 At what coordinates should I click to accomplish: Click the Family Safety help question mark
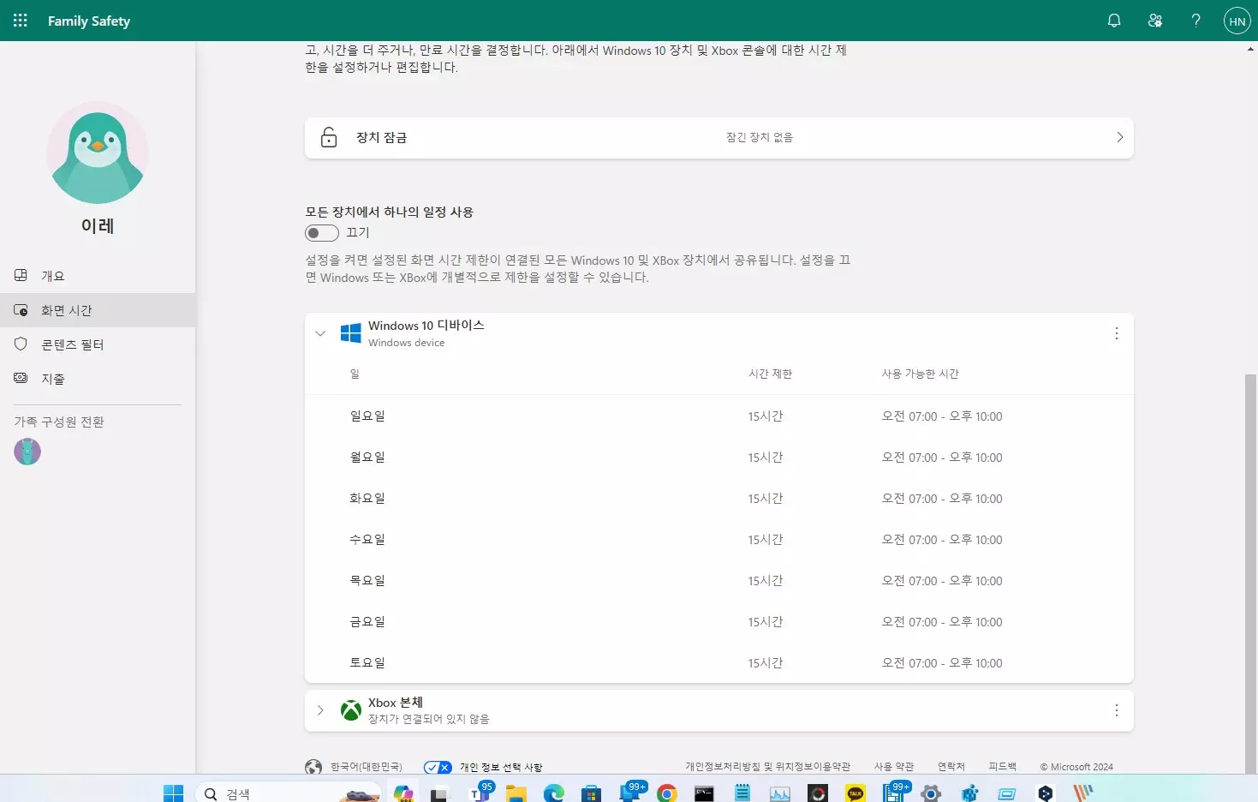click(x=1195, y=20)
